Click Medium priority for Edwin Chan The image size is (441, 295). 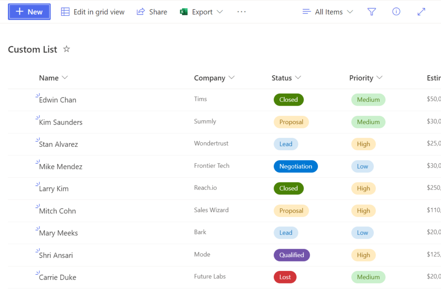click(x=368, y=100)
